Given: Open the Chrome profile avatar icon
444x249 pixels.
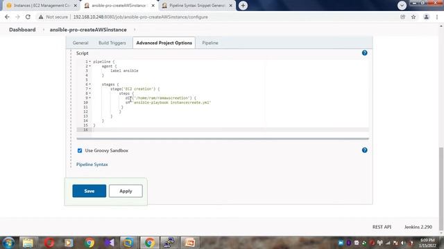Looking at the screenshot, I should (x=426, y=17).
